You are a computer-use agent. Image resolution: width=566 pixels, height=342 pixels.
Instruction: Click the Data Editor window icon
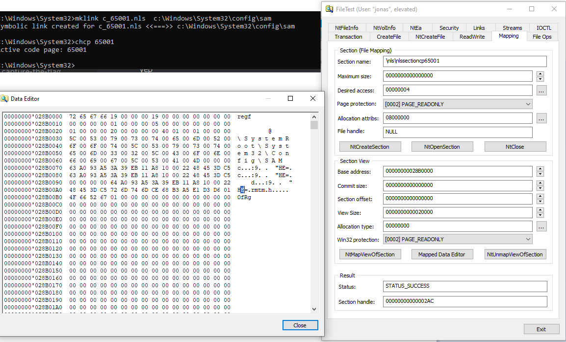[x=4, y=99]
